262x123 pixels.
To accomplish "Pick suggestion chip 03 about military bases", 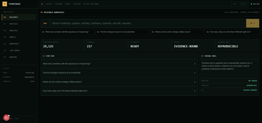I will tap(177, 32).
